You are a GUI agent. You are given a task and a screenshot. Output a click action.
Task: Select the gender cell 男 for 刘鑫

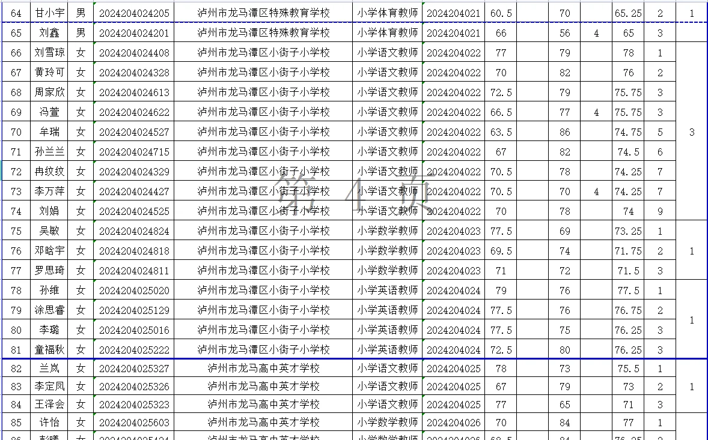[81, 33]
